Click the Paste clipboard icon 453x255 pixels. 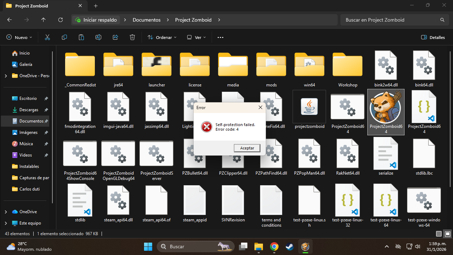(81, 37)
